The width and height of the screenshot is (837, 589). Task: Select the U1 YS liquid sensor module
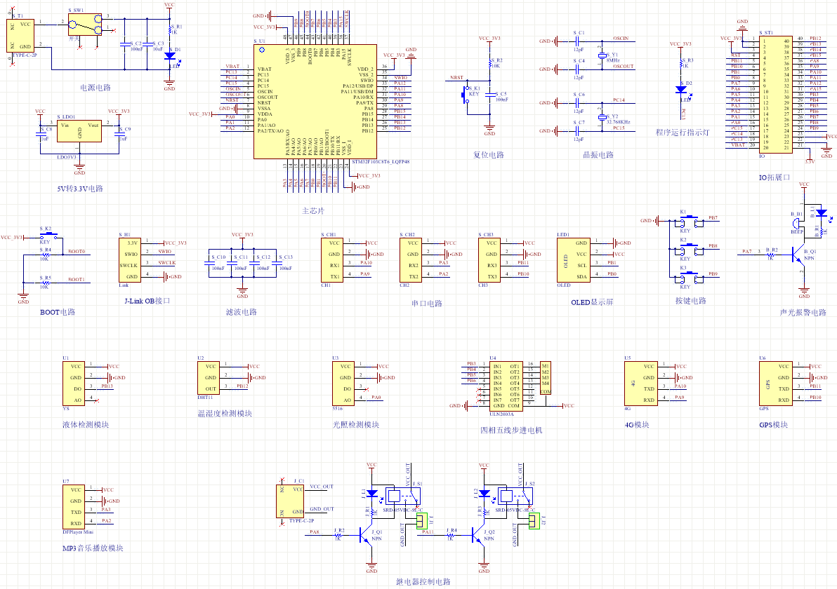[x=74, y=384]
